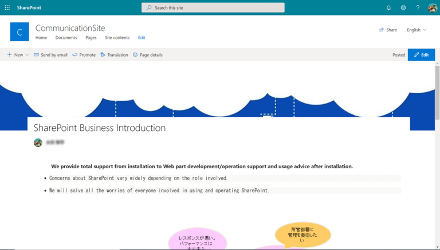Open Page details

[148, 55]
